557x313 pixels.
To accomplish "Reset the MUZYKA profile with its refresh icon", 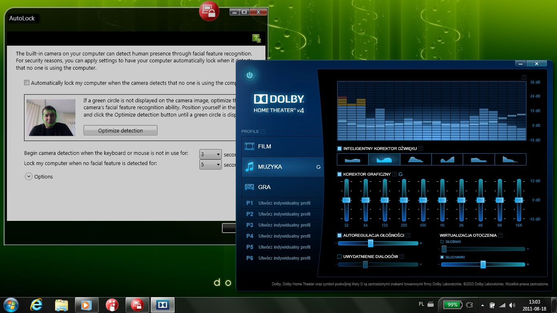I will click(318, 167).
